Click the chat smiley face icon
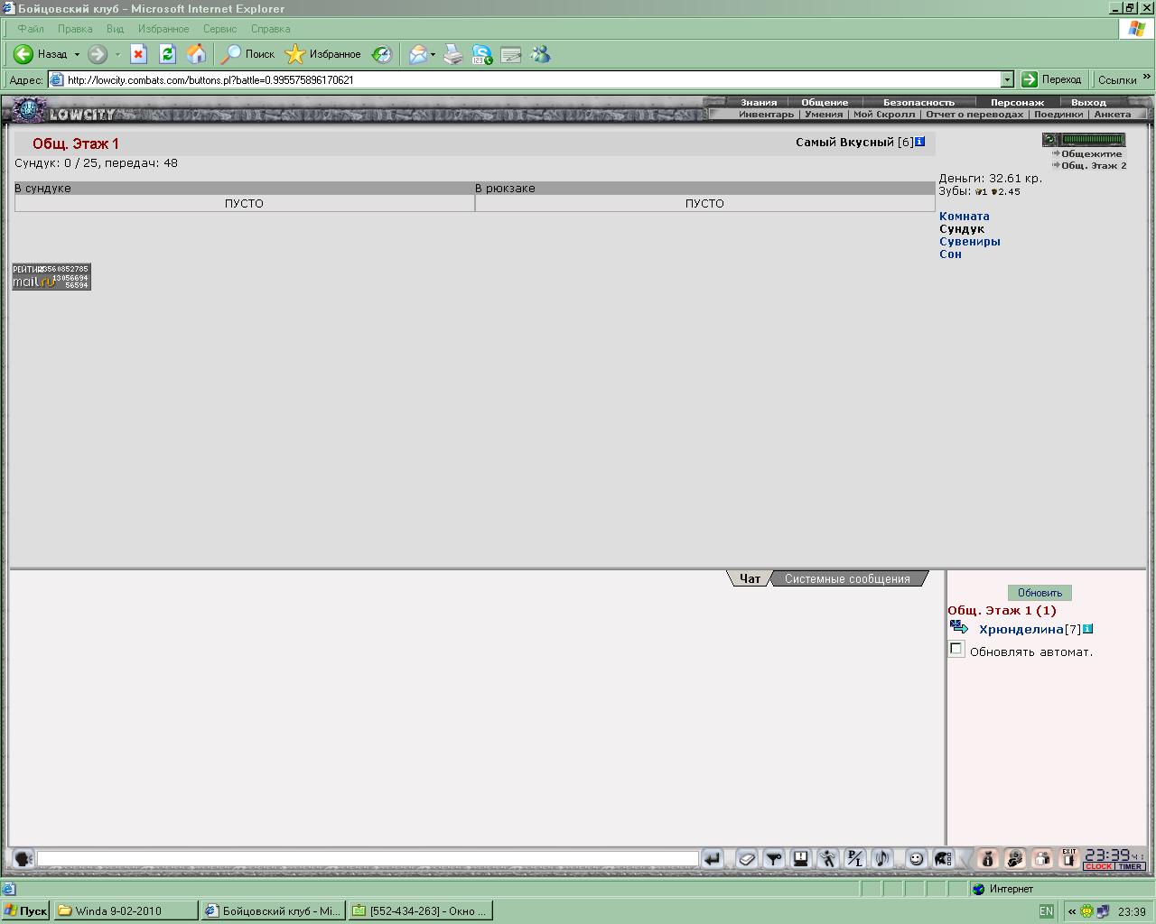This screenshot has height=924, width=1156. pos(916,859)
